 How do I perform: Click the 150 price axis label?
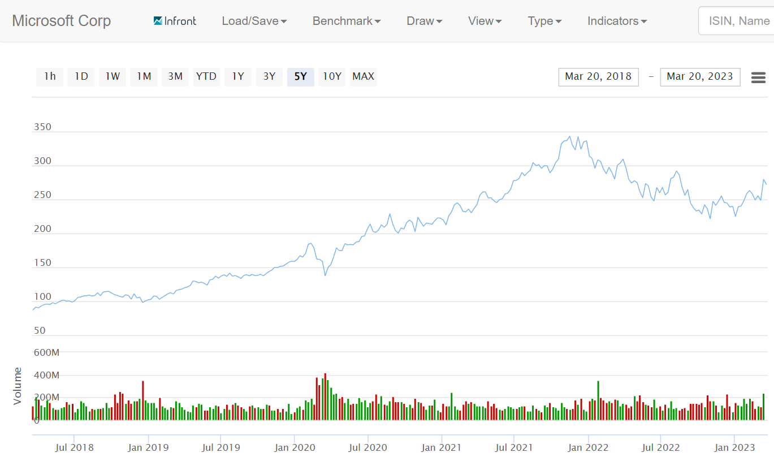pyautogui.click(x=42, y=262)
